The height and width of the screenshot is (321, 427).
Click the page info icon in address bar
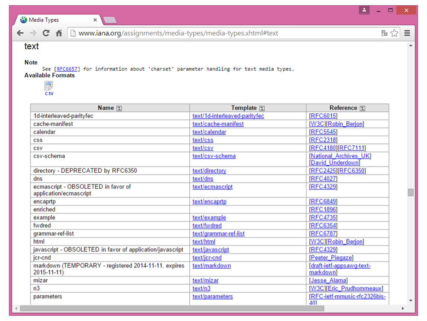[73, 33]
